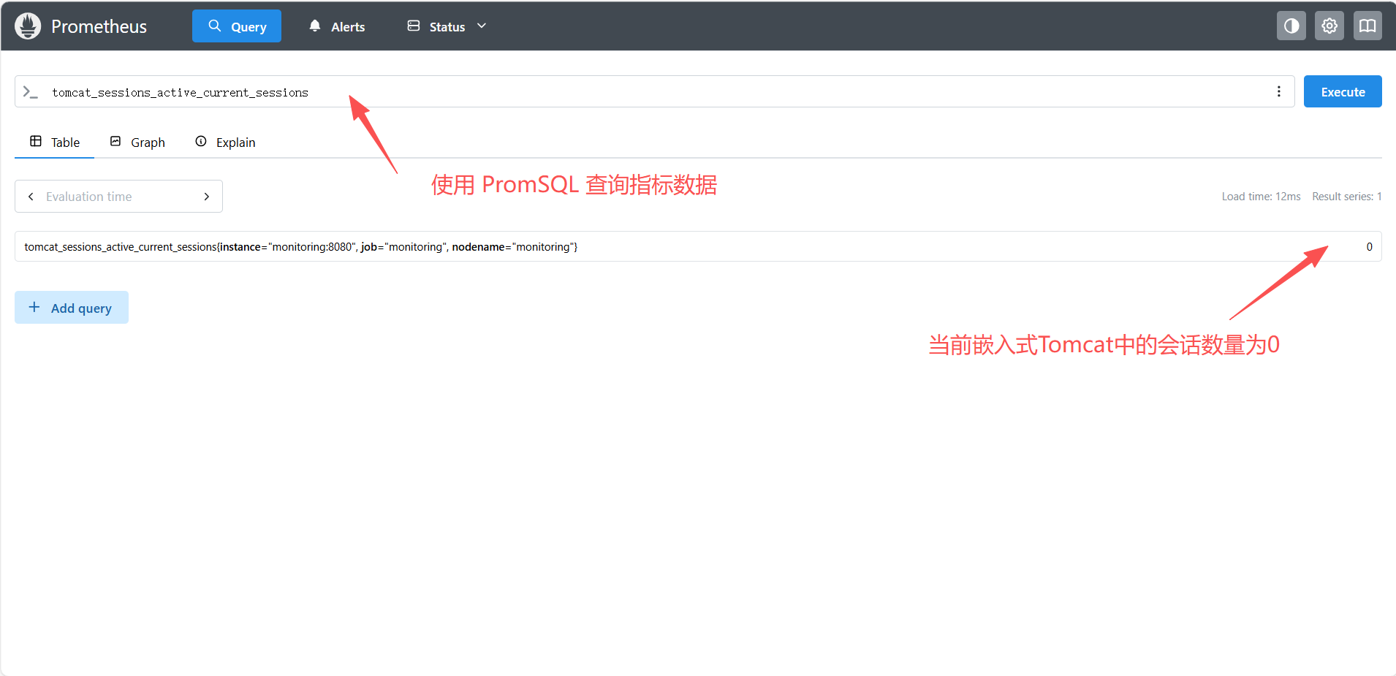Open the documentation book icon

click(x=1367, y=26)
